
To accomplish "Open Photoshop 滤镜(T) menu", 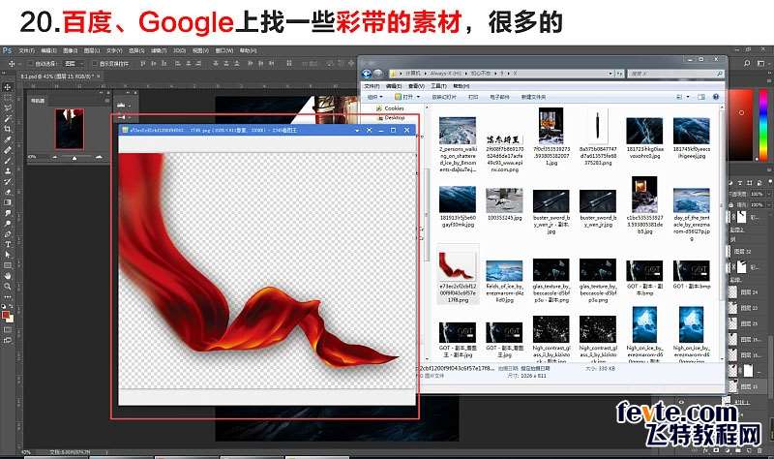I will tap(159, 51).
